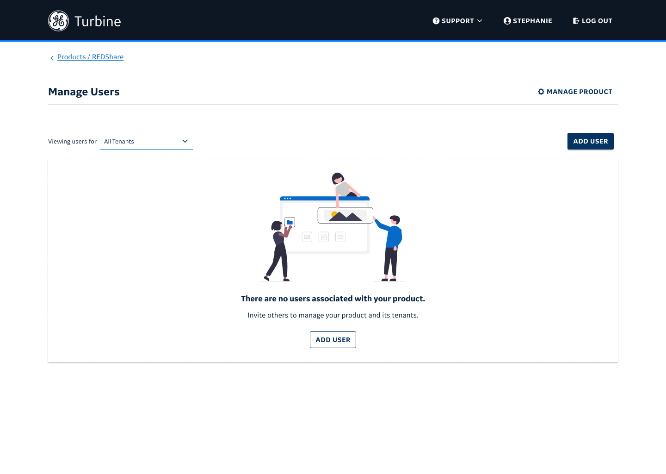Image resolution: width=666 pixels, height=474 pixels.
Task: Open the SUPPORT menu
Action: pos(457,21)
